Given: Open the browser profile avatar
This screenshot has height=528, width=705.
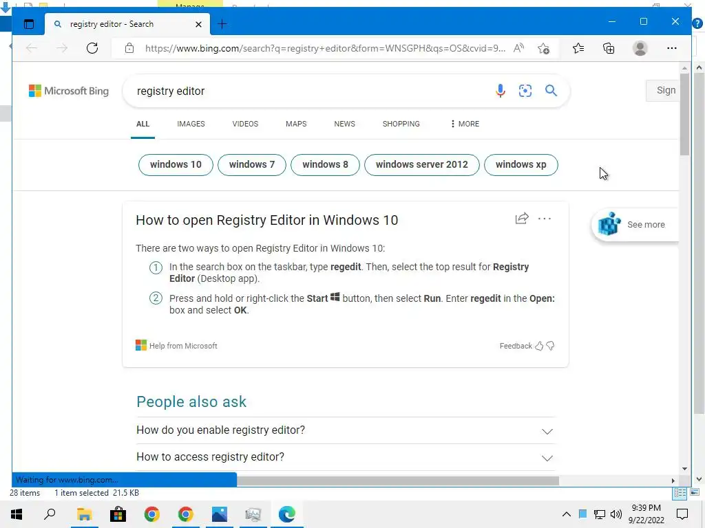Looking at the screenshot, I should click(640, 48).
